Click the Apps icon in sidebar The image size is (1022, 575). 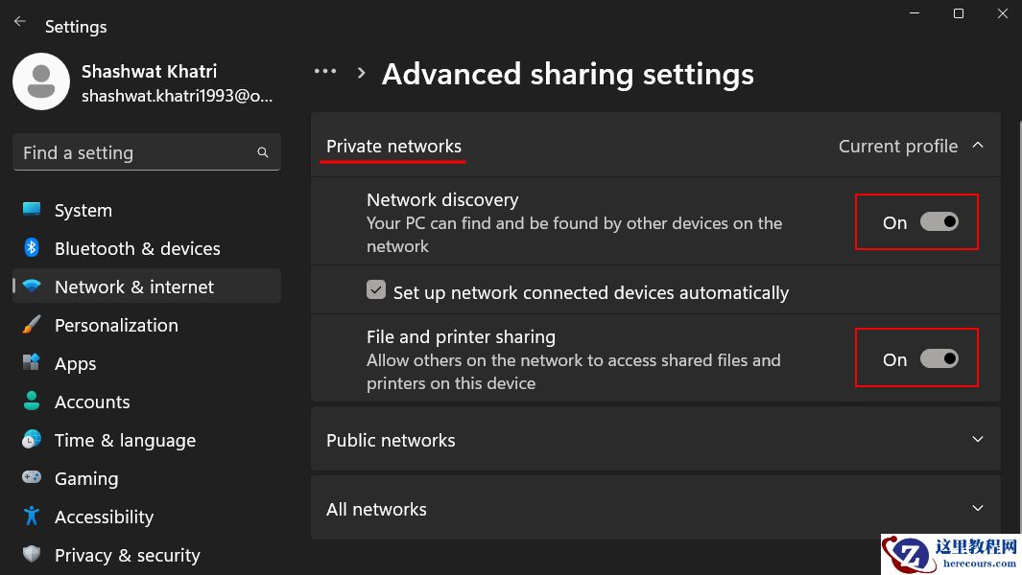tap(32, 363)
